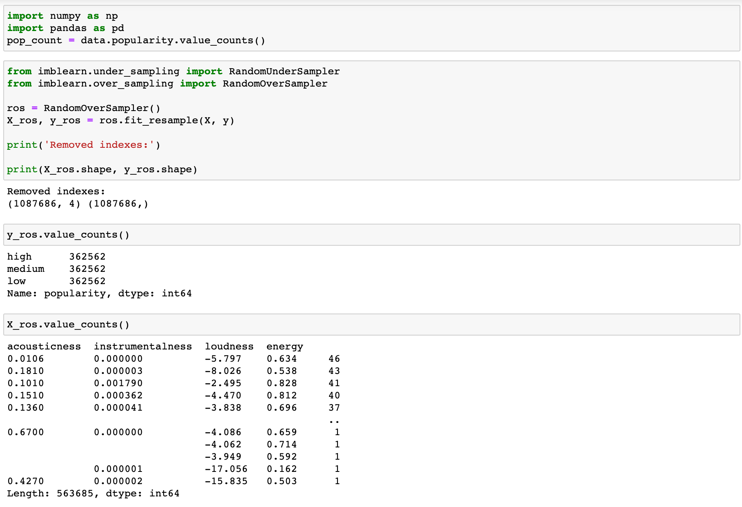Image resolution: width=742 pixels, height=507 pixels.
Task: Click the "Name: popularity, dtype: int64" output line
Action: pos(99,294)
